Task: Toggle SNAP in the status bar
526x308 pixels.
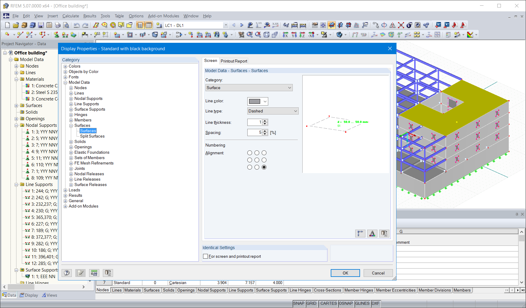Action: 299,303
